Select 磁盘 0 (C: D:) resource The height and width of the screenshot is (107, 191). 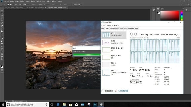point(114,49)
